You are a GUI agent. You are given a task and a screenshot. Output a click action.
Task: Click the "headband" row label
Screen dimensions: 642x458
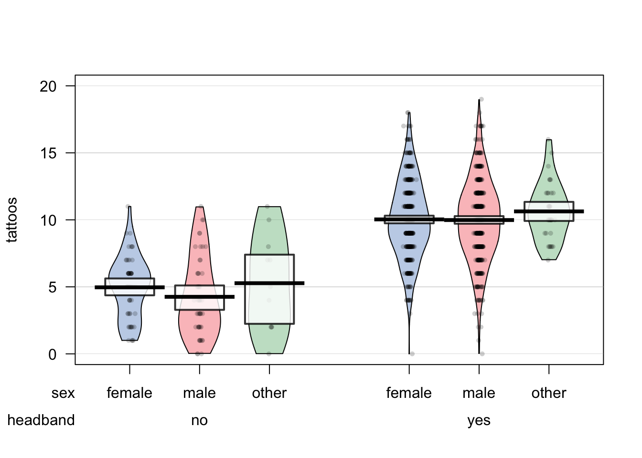click(41, 420)
